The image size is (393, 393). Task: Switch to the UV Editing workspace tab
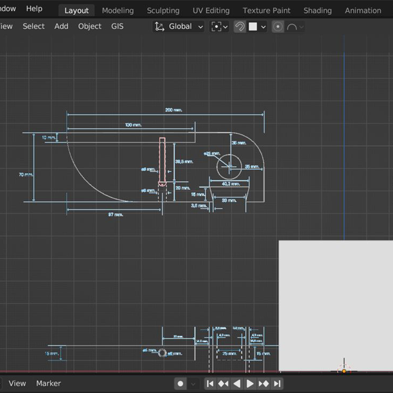click(x=211, y=10)
